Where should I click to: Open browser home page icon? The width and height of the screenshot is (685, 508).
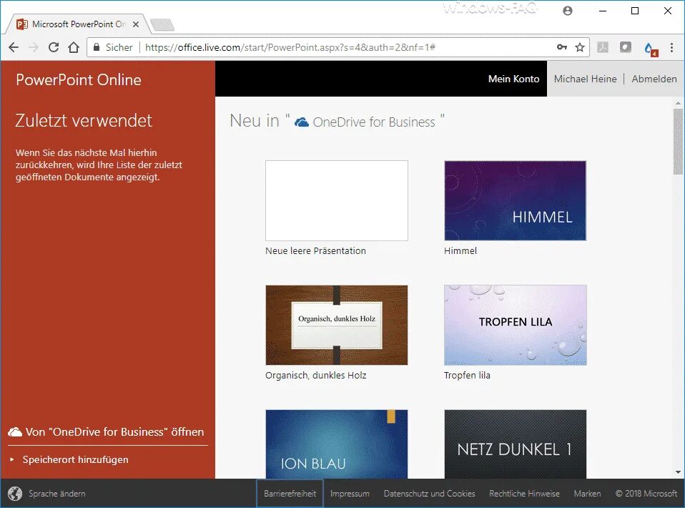74,47
